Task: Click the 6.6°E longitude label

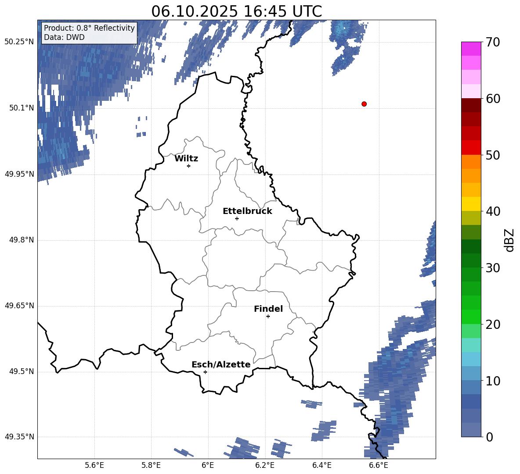Action: pyautogui.click(x=379, y=465)
